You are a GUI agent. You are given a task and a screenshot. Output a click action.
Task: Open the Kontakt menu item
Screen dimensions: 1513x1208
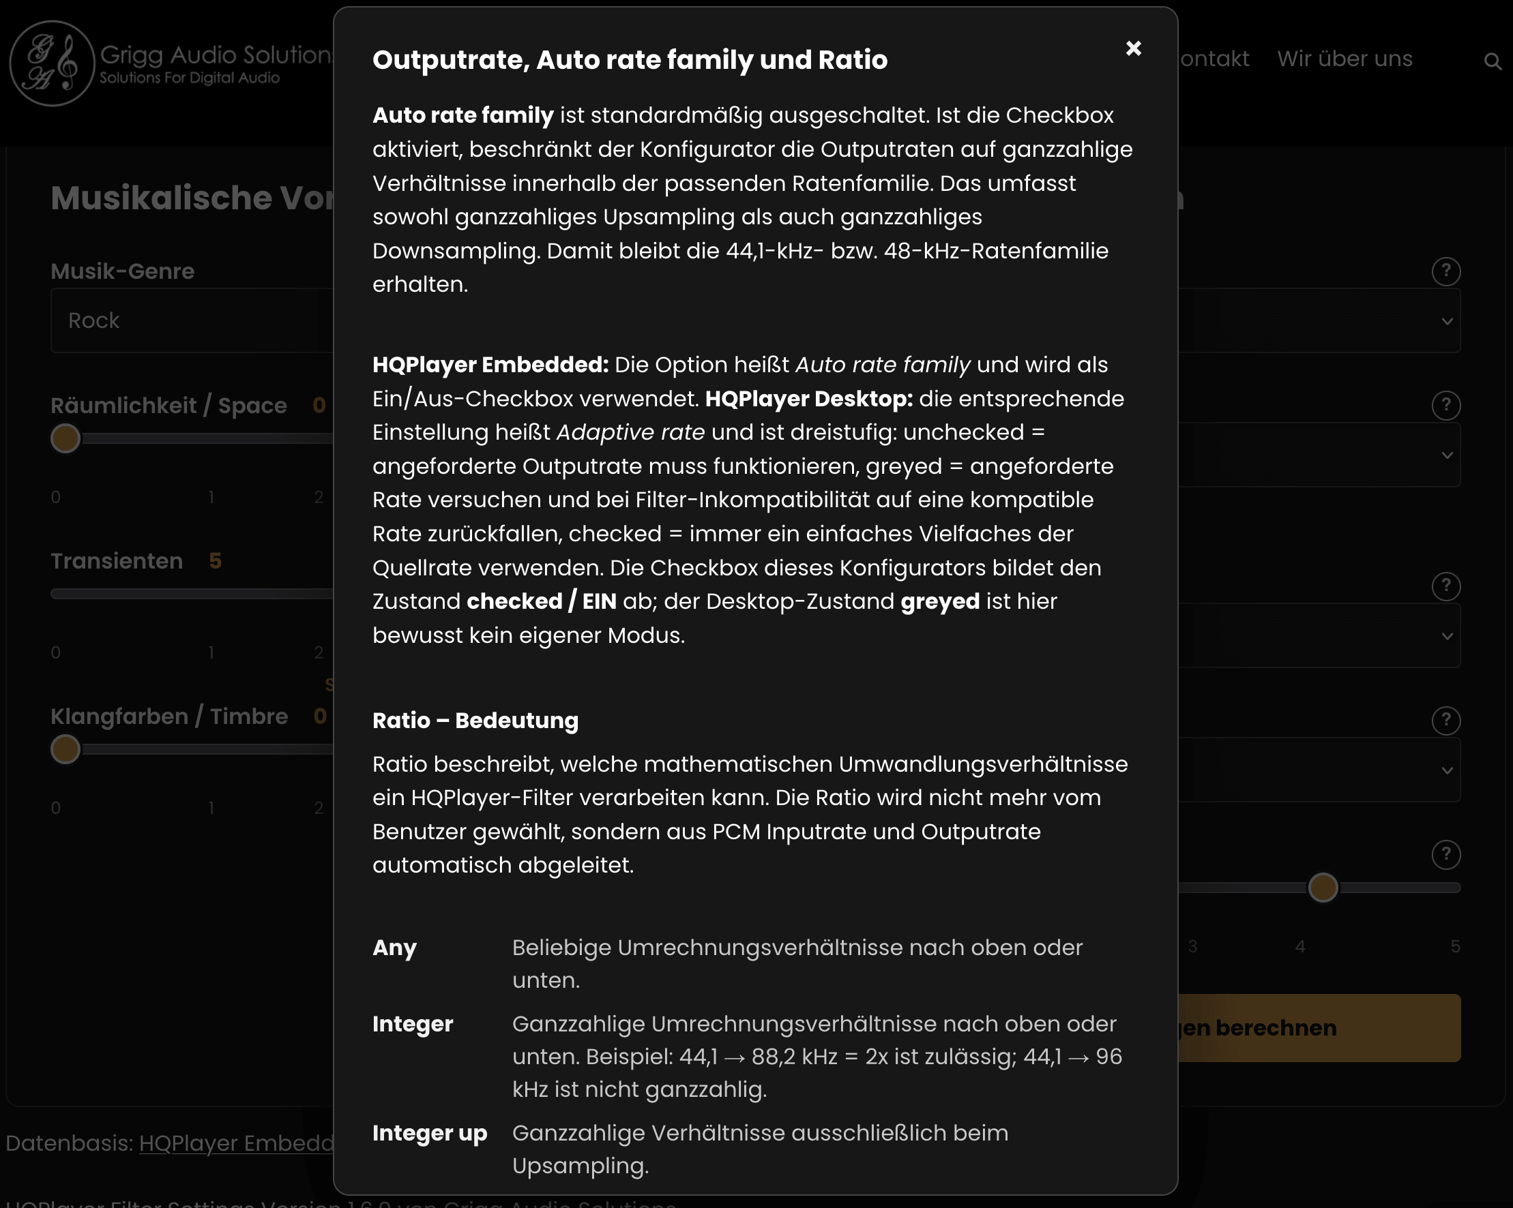[1214, 59]
